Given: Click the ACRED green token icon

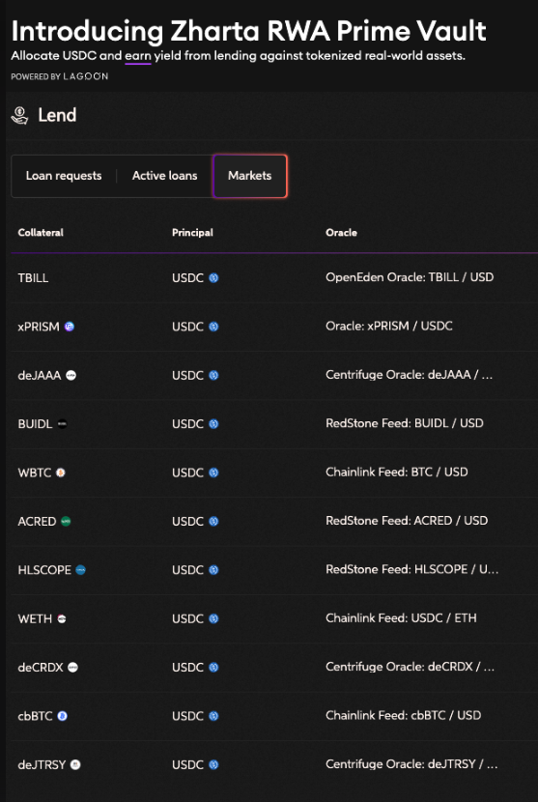Looking at the screenshot, I should [x=66, y=521].
